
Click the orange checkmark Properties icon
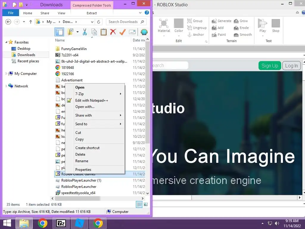coord(122,32)
